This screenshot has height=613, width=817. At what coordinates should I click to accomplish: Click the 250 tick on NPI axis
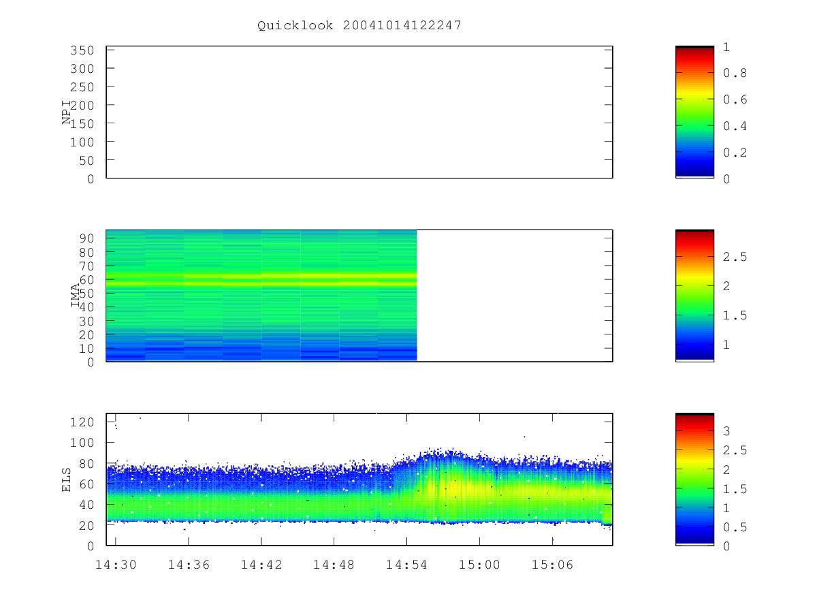(83, 87)
